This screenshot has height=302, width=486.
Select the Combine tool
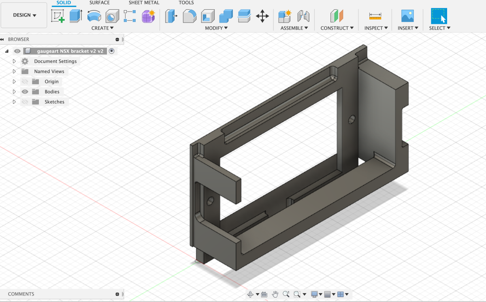pos(226,16)
